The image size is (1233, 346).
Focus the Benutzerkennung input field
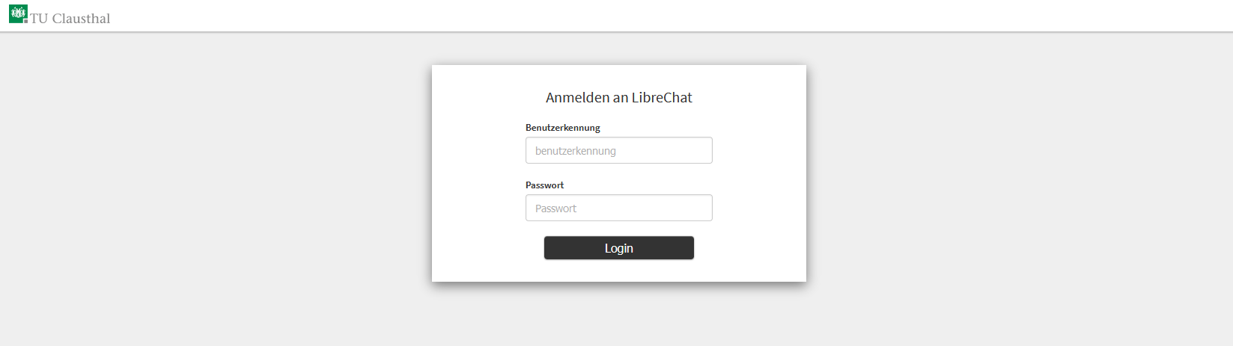tap(618, 150)
